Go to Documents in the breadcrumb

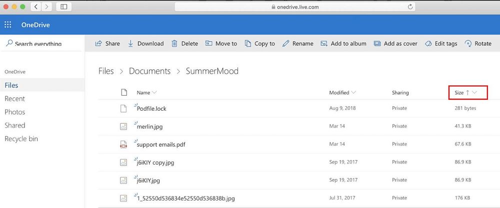pos(149,71)
